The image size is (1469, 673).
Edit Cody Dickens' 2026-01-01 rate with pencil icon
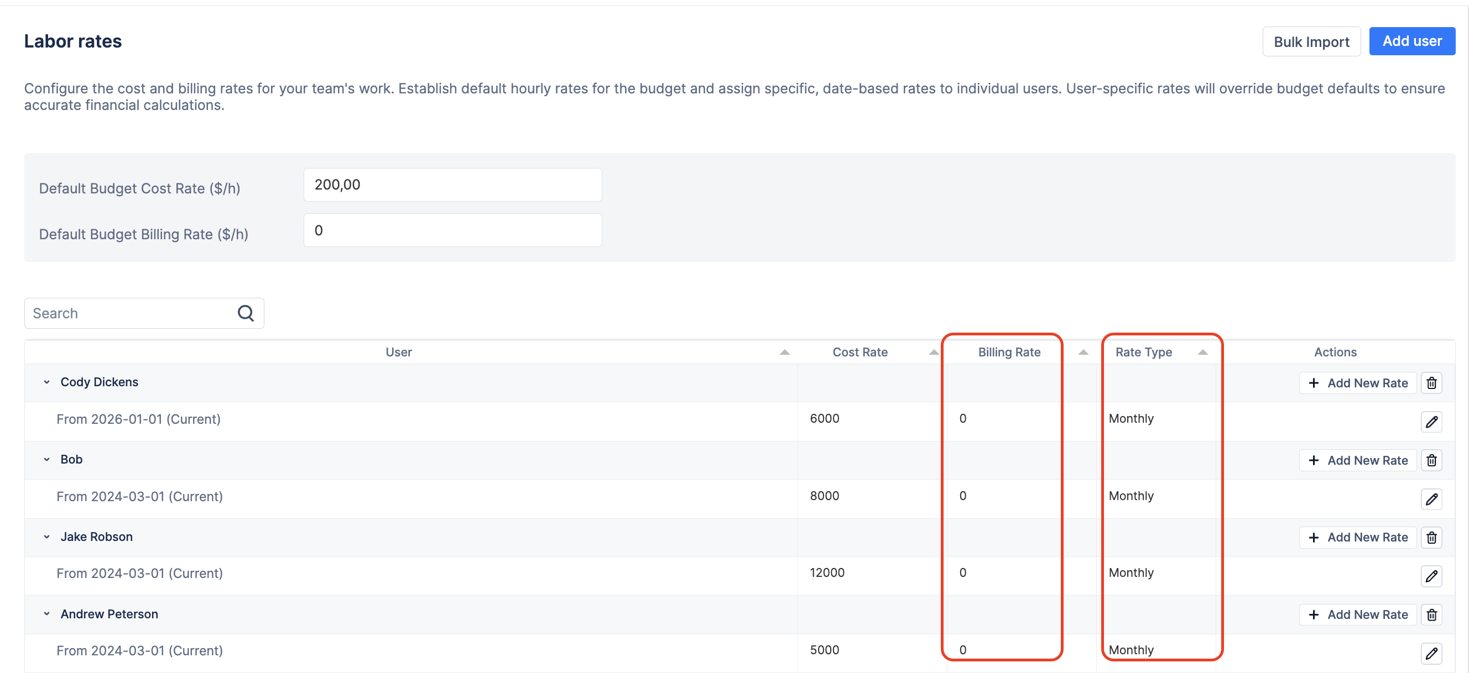1432,422
